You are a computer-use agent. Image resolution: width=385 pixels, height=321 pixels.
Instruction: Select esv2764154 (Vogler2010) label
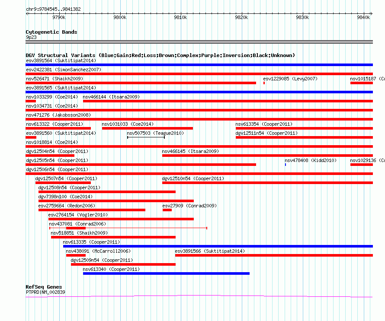78,215
